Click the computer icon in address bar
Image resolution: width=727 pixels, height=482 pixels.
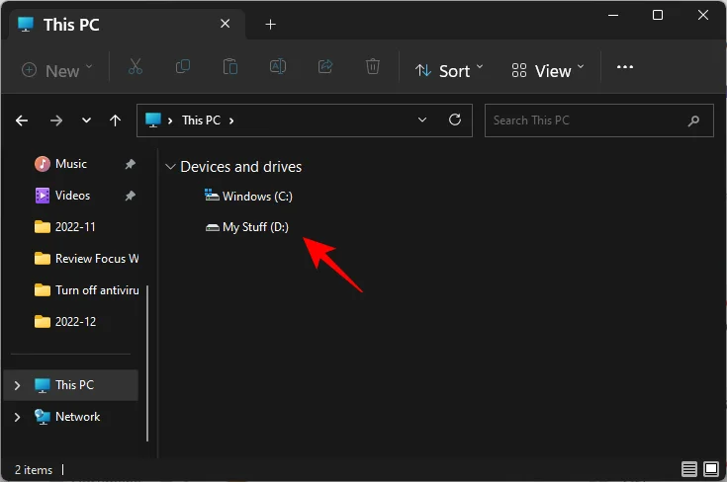(153, 120)
